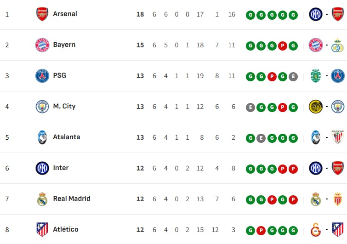Click the grey E form badge in M. City's row
The height and width of the screenshot is (244, 347).
[250, 107]
